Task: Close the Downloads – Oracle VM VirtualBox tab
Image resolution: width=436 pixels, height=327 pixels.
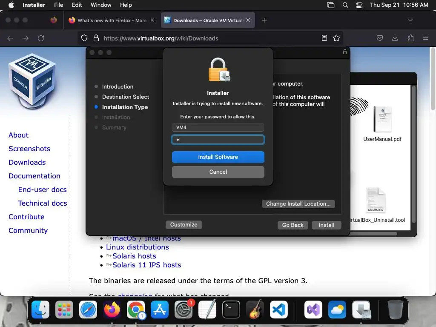Action: [248, 20]
